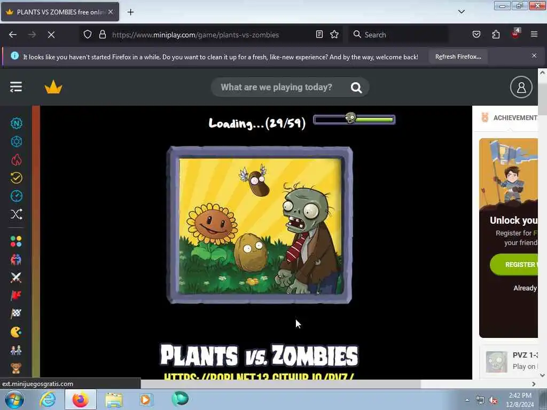
Task: Open the crossed swords fighting games icon
Action: click(16, 278)
